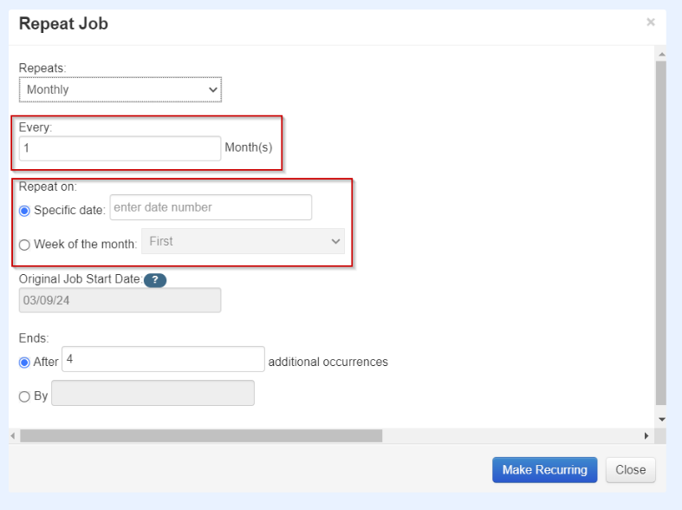Click the Original Job Start Date help icon
Viewport: 682px width, 510px height.
(155, 280)
